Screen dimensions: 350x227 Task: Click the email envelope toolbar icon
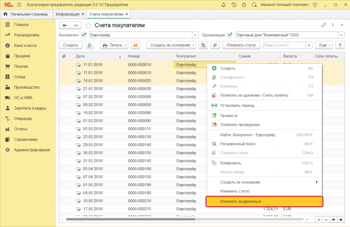pos(136,45)
